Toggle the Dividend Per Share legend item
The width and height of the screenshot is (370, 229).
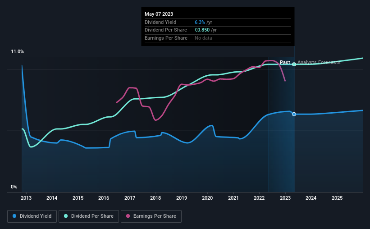(89, 216)
